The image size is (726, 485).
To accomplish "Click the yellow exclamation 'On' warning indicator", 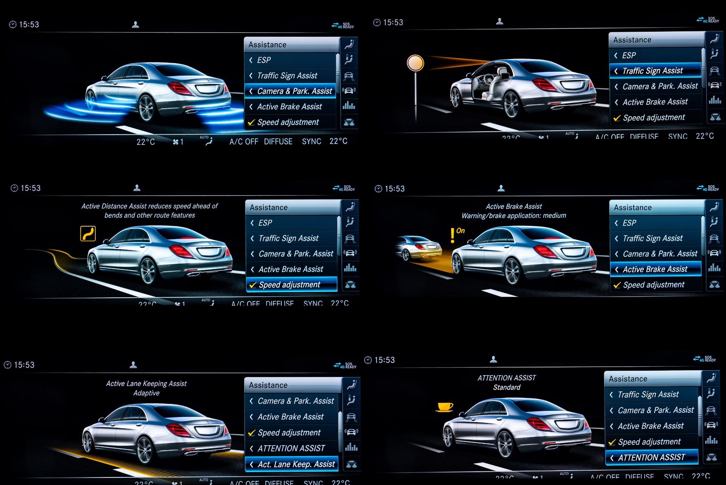I will (453, 235).
